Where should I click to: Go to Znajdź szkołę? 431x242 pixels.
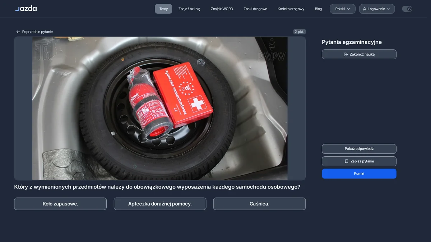coord(189,9)
